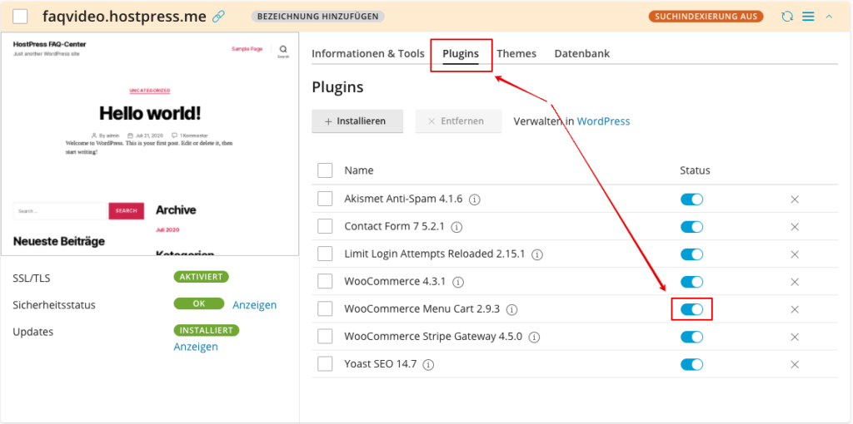853x424 pixels.
Task: Click Anzeigen next to Sicherheitsstatus
Action: coord(255,304)
